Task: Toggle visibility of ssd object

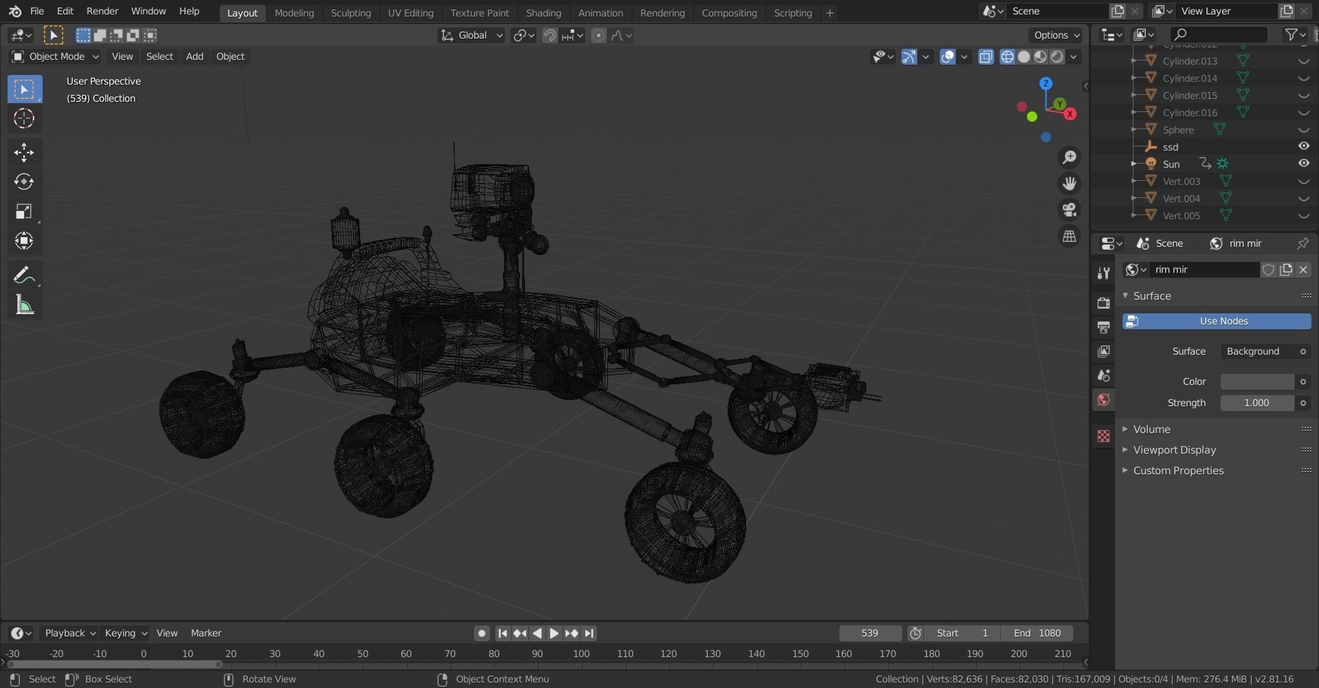Action: click(x=1303, y=146)
